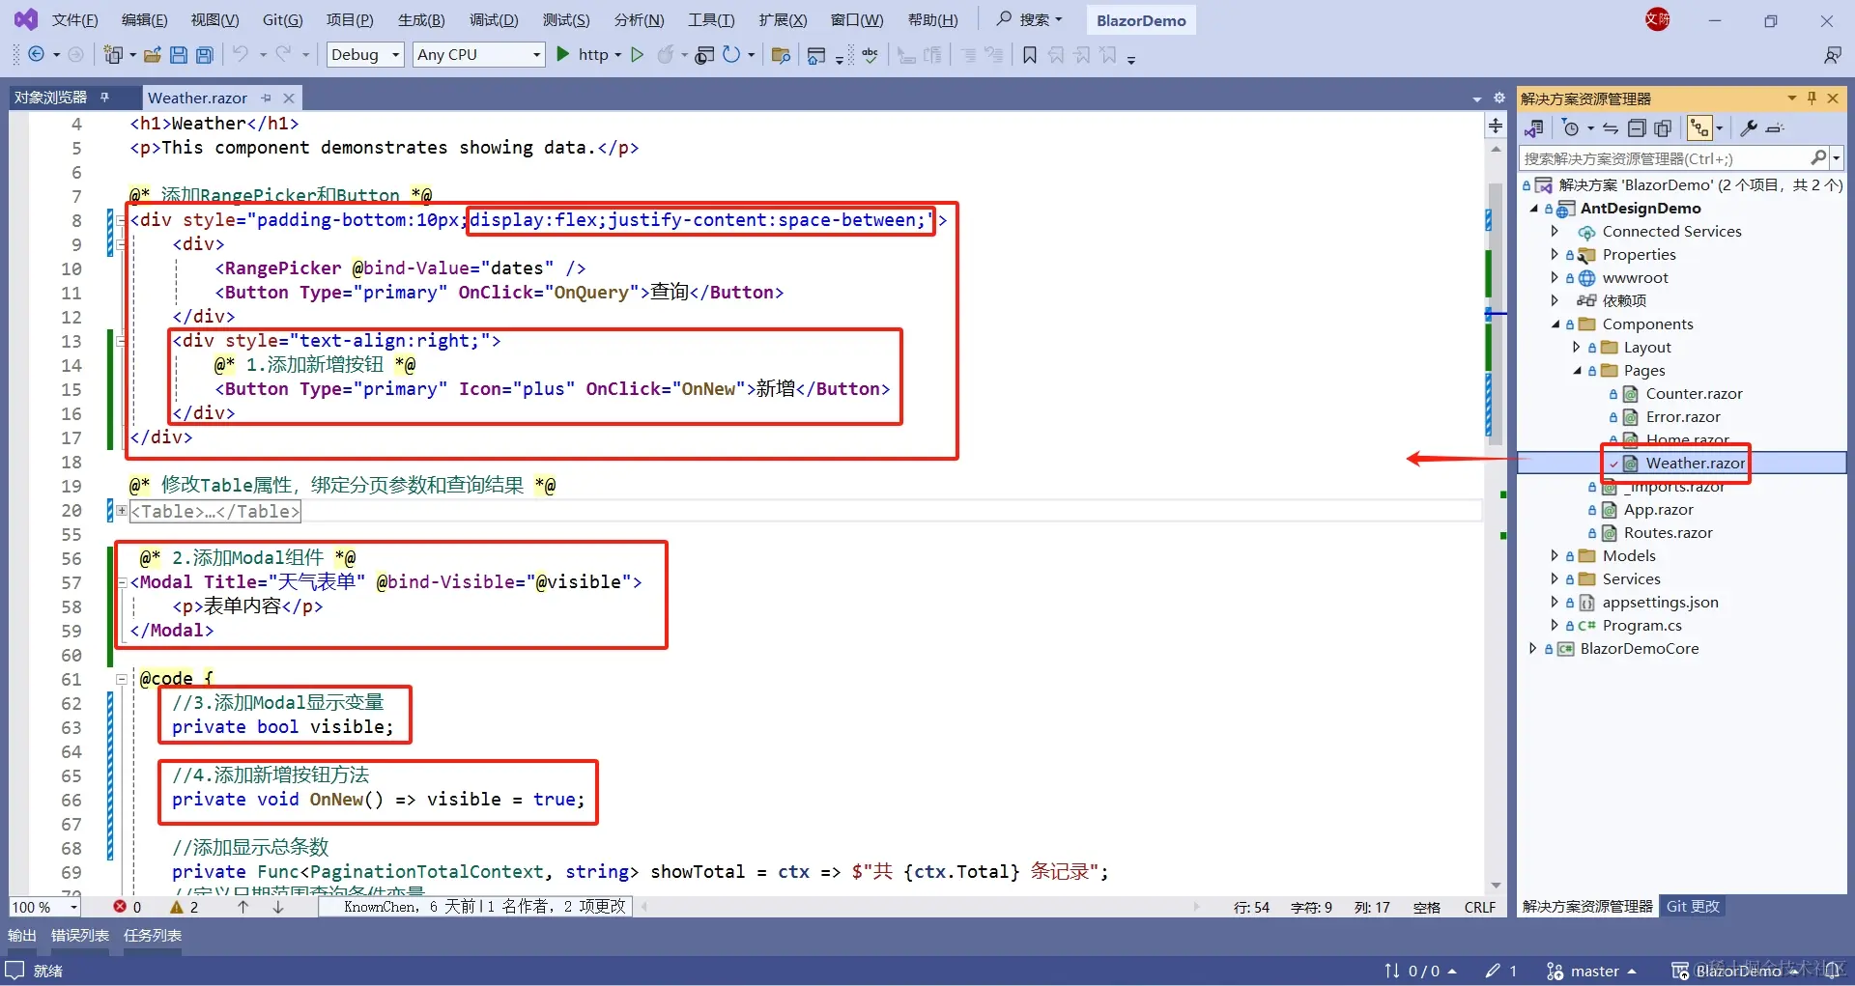This screenshot has height=986, width=1855.
Task: Click the warnings indicator showing 2
Action: 185,907
